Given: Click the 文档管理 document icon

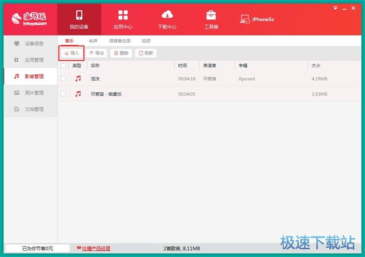Looking at the screenshot, I should [17, 109].
